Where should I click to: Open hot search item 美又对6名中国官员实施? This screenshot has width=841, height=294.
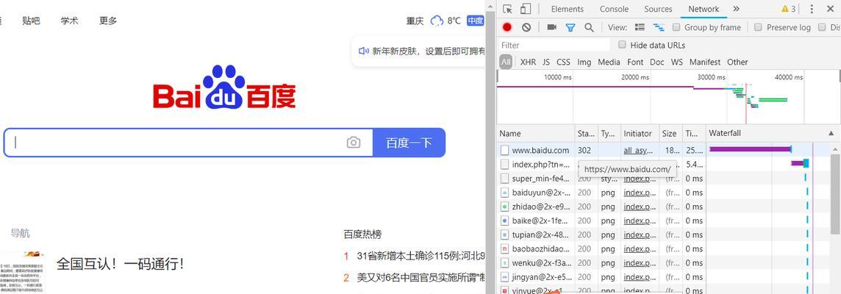point(421,277)
